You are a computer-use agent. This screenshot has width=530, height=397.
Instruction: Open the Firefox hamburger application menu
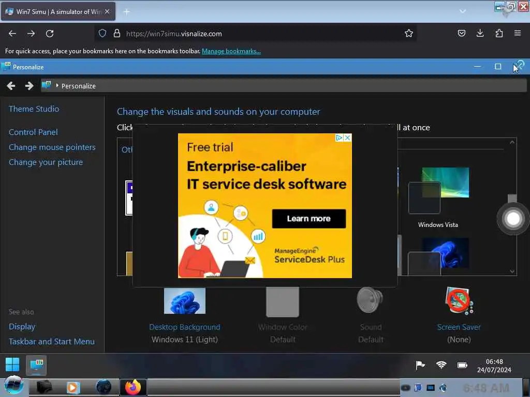(518, 33)
